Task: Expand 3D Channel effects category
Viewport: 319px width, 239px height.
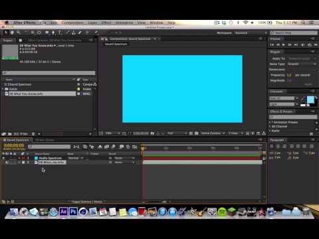Action: click(270, 126)
